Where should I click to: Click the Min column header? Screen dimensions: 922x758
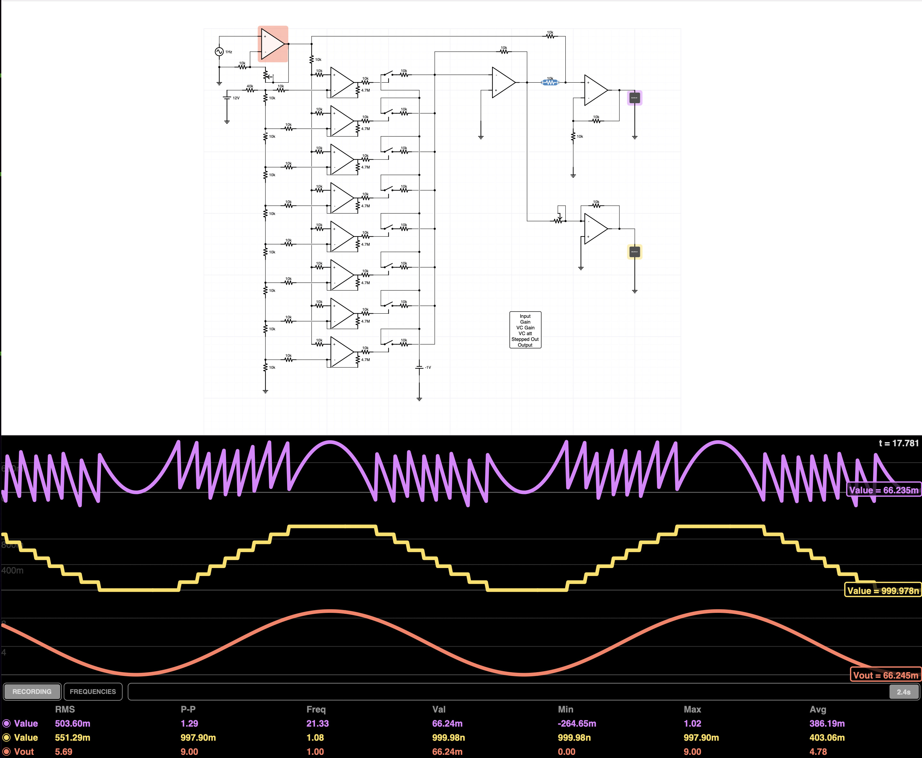coord(565,710)
